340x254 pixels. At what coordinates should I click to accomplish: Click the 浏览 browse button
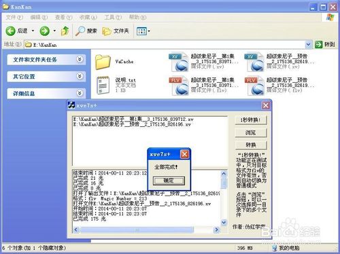click(x=251, y=132)
